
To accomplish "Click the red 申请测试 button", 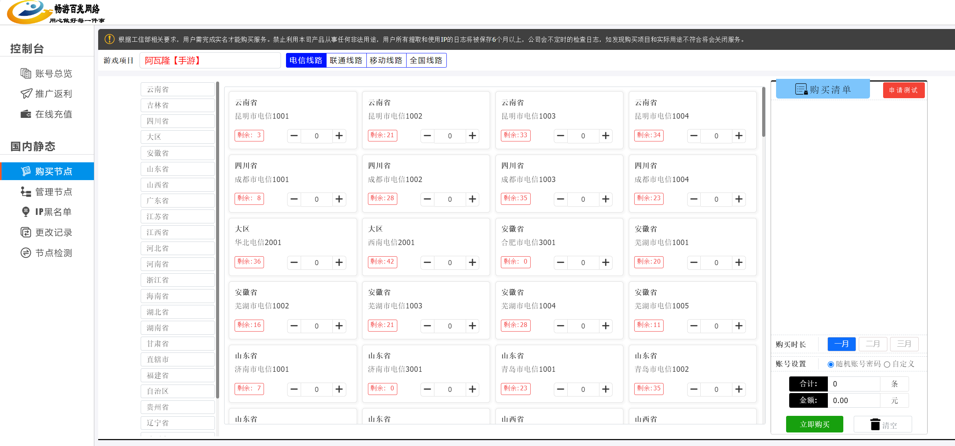I will 903,90.
